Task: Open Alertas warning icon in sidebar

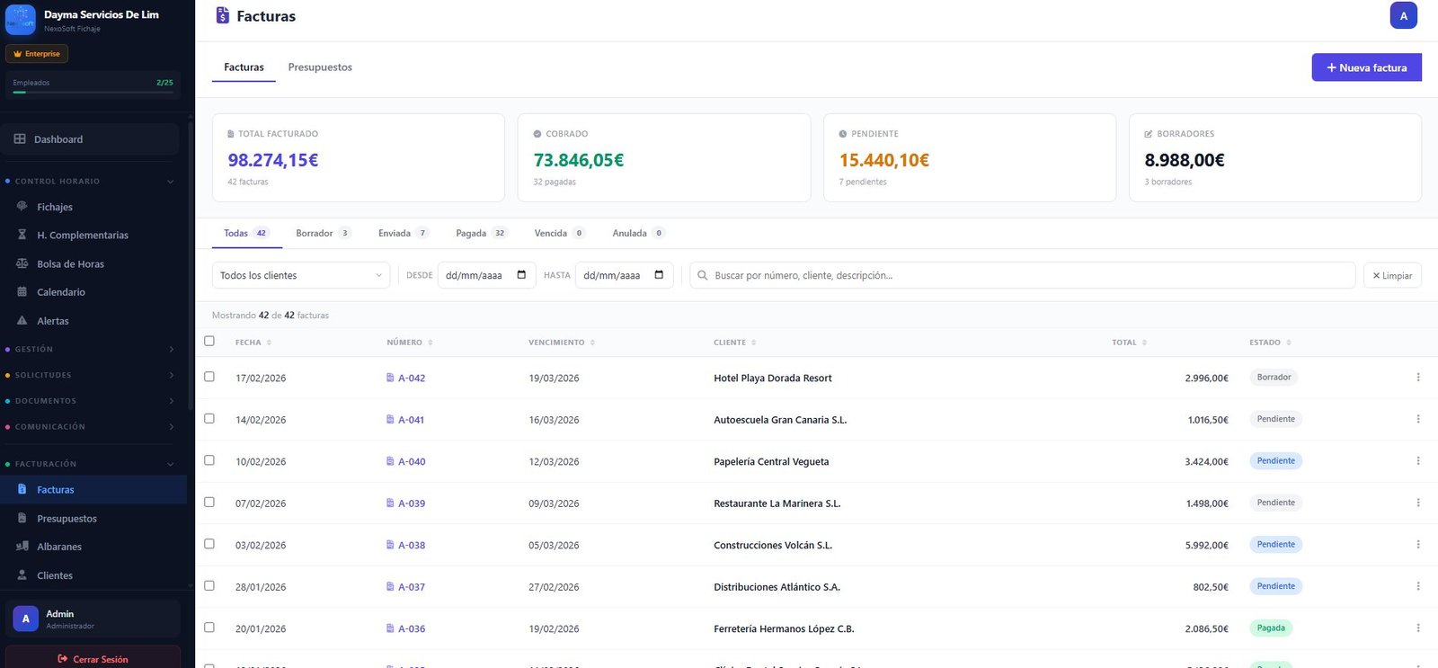Action: click(x=22, y=321)
